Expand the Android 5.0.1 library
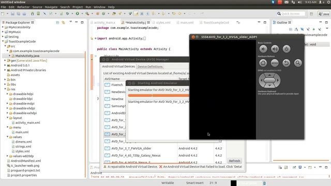 tap(5, 65)
